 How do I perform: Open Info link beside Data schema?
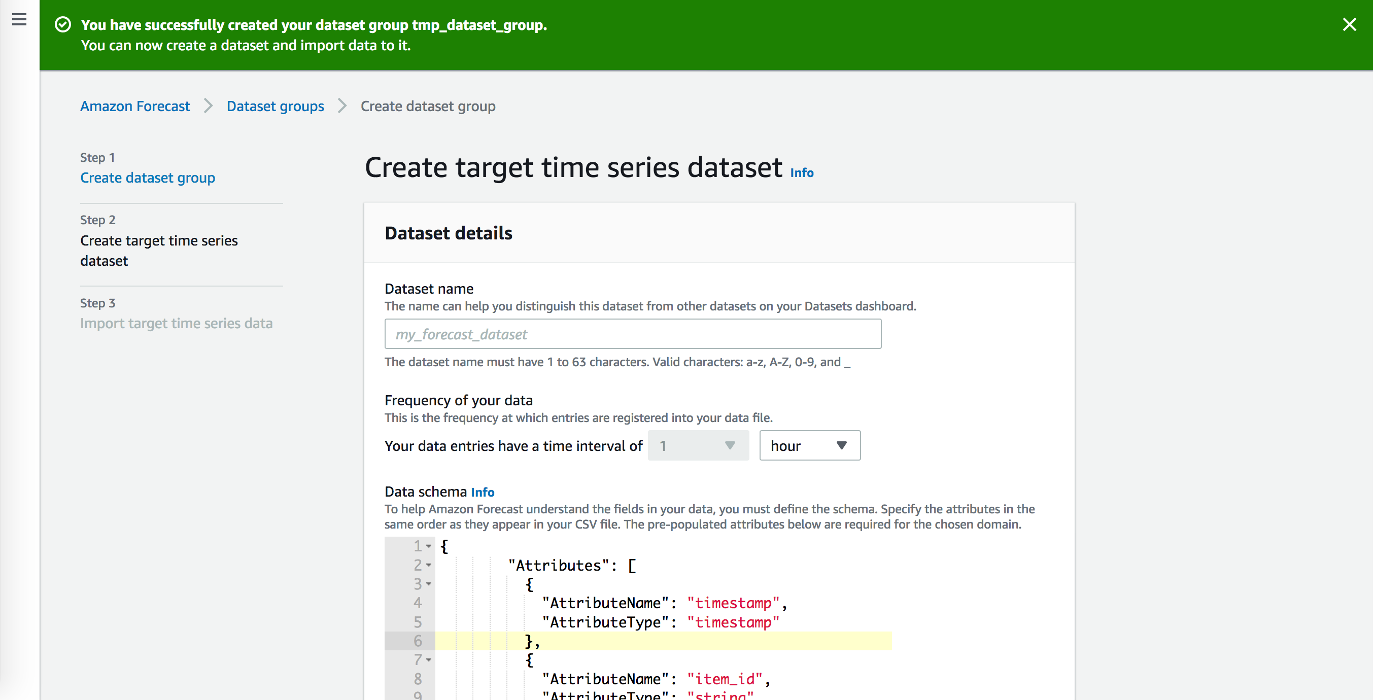point(483,492)
